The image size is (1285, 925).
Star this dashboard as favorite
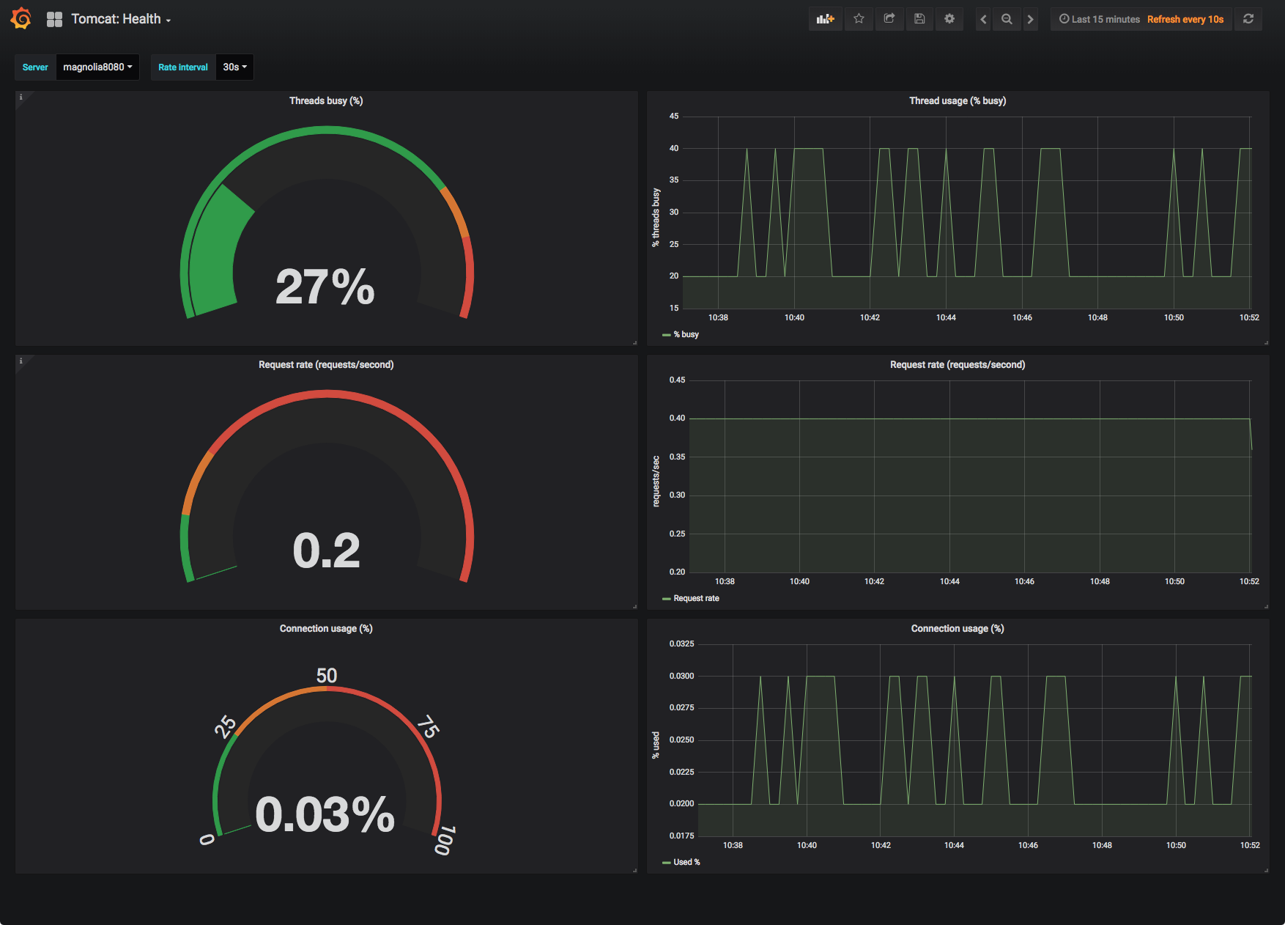coord(859,19)
